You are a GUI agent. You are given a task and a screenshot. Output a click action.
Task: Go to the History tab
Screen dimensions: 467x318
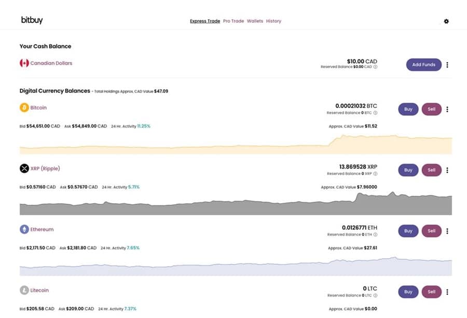click(x=273, y=21)
